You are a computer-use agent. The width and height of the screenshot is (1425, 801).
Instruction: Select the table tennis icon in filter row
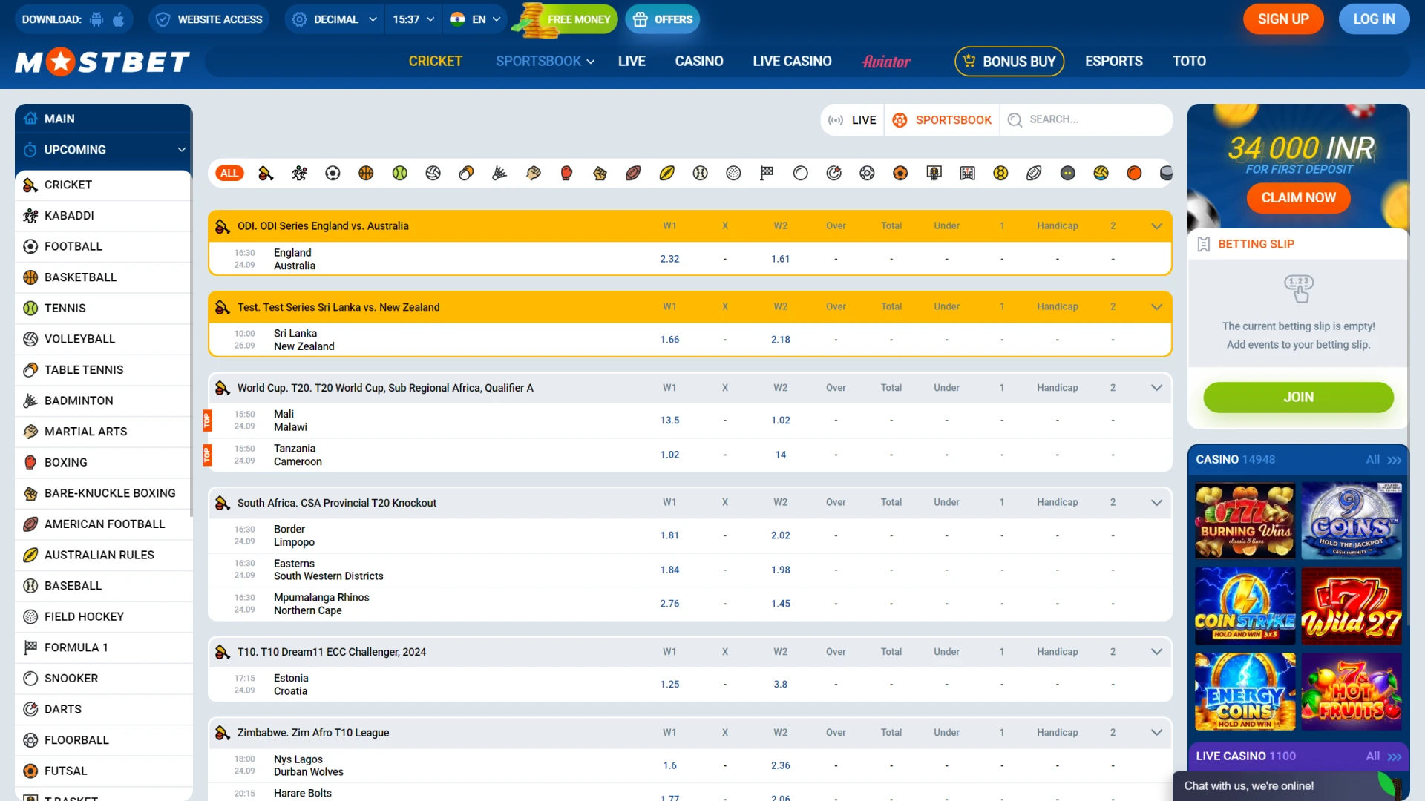(466, 173)
